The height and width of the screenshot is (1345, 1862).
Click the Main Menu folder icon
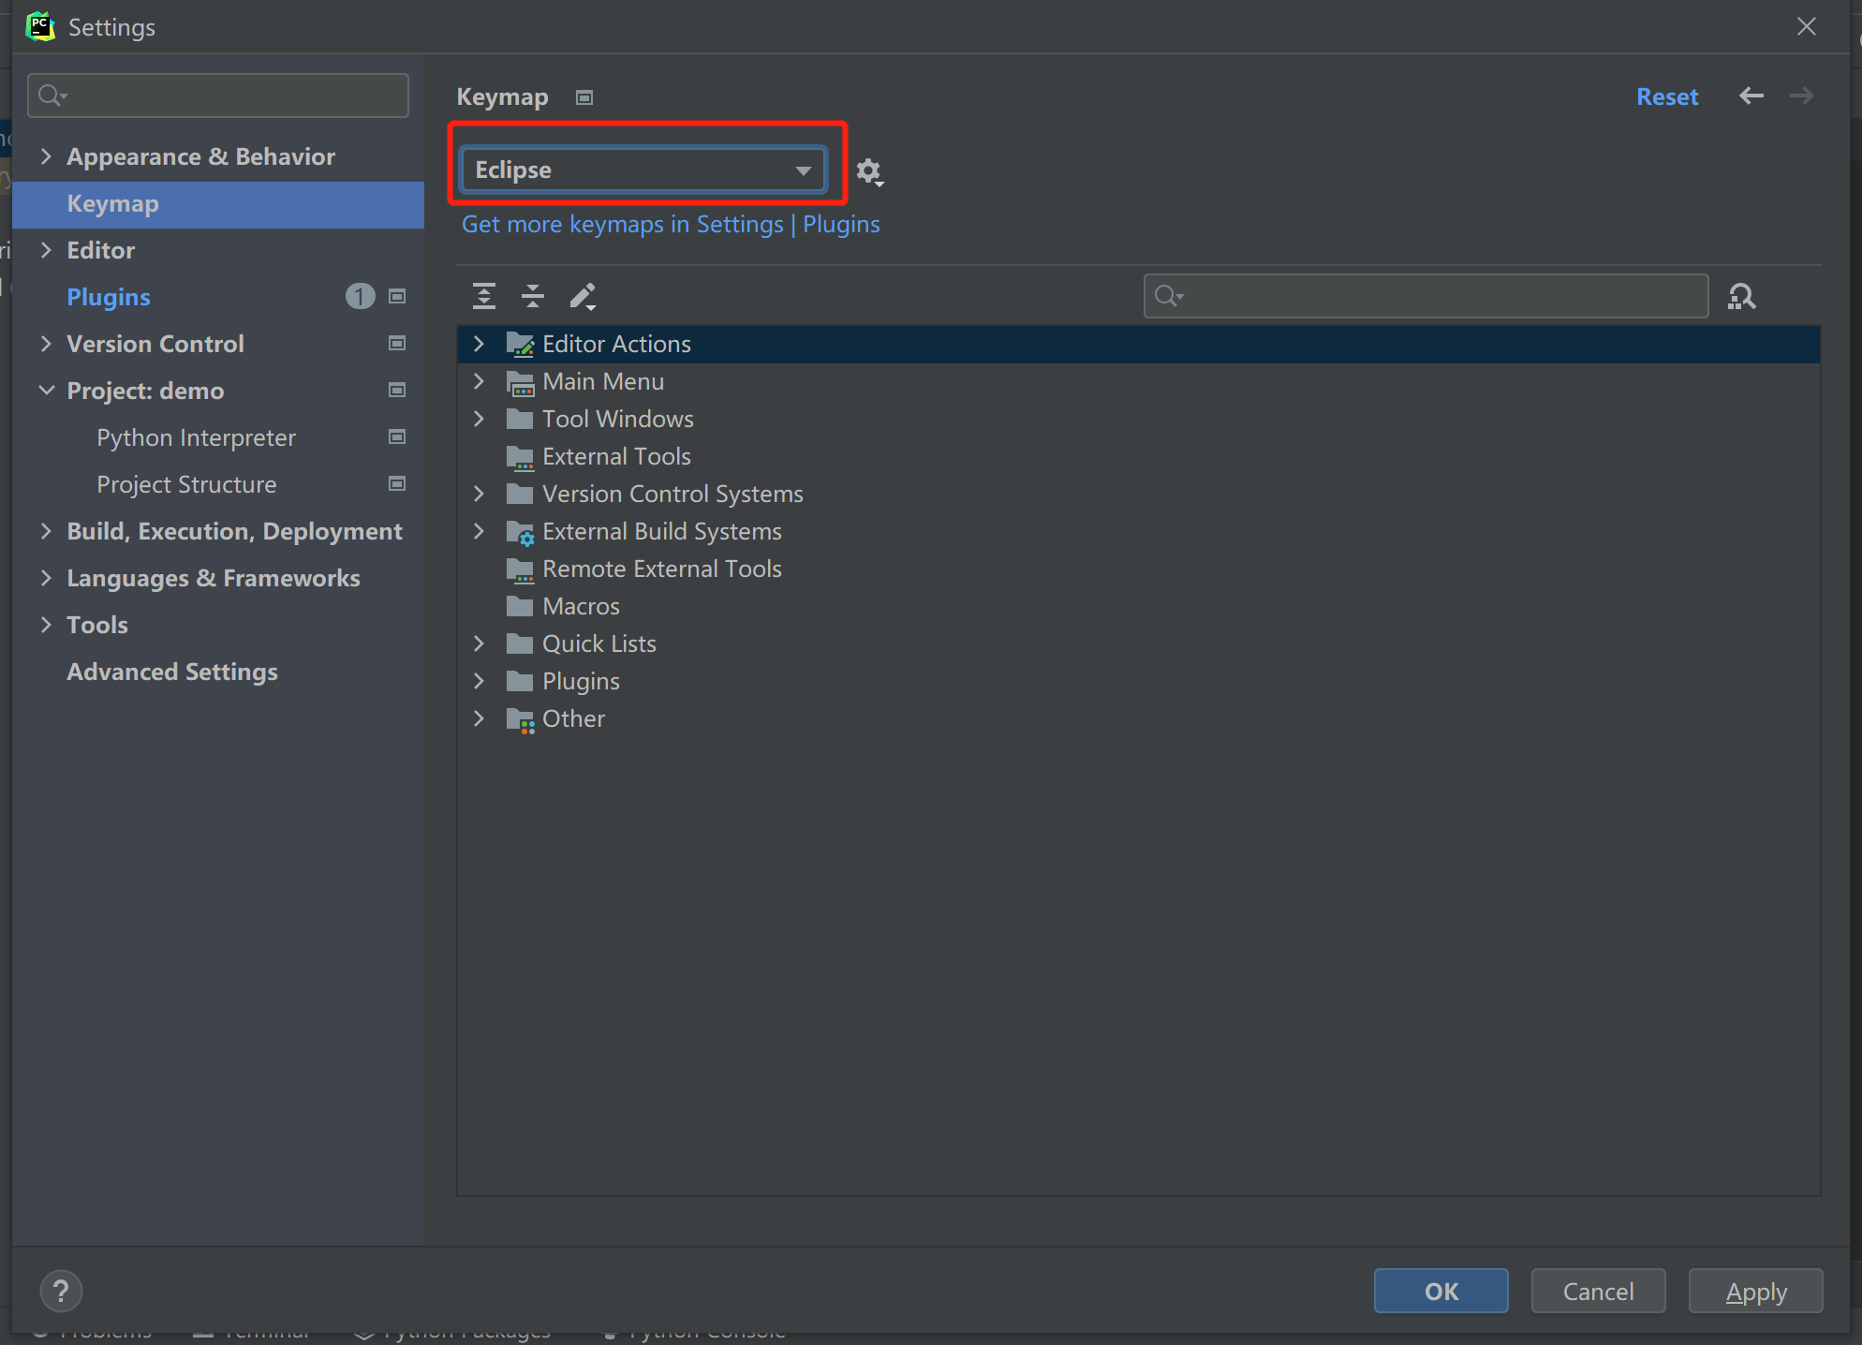click(520, 382)
